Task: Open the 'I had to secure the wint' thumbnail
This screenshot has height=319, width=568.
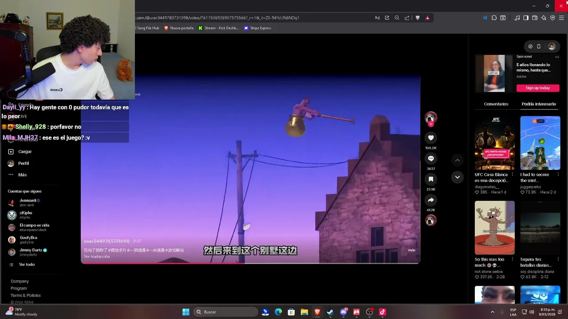Action: pyautogui.click(x=540, y=143)
